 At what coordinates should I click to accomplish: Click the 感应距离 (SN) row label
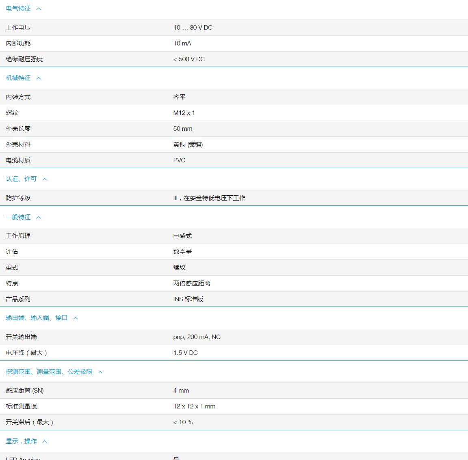pyautogui.click(x=25, y=391)
